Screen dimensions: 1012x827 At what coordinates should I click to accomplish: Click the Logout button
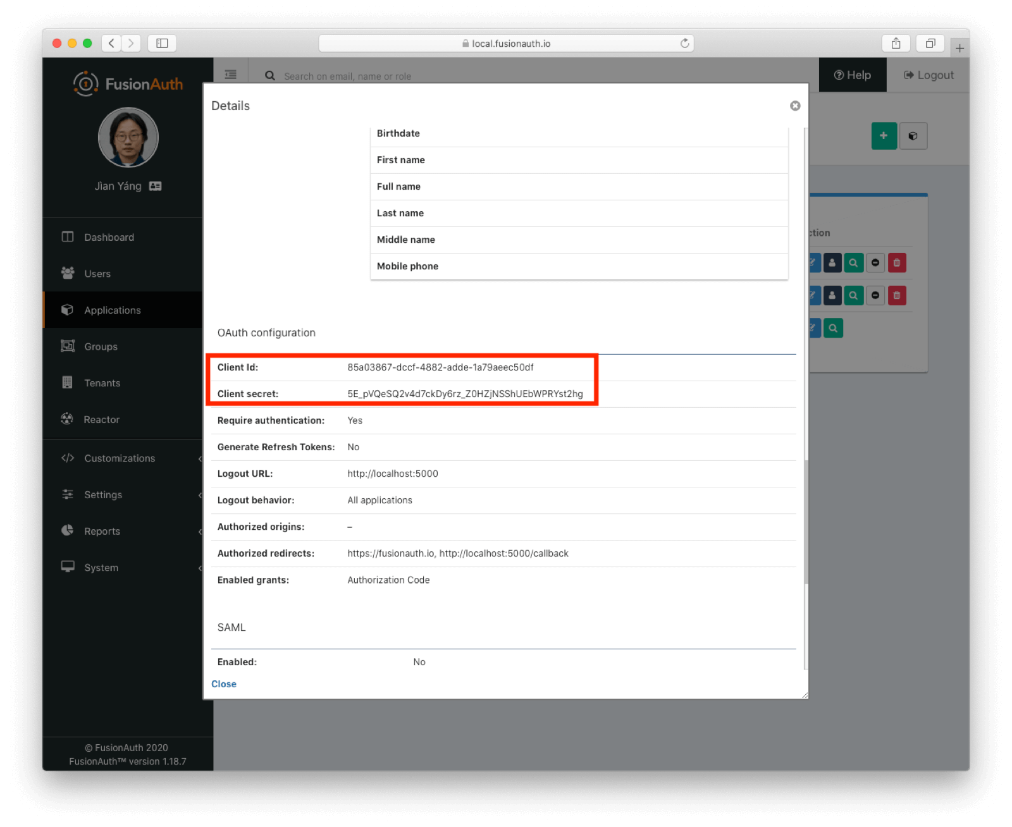(x=929, y=75)
